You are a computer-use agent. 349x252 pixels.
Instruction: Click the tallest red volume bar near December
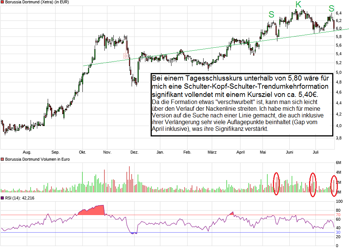(x=129, y=179)
